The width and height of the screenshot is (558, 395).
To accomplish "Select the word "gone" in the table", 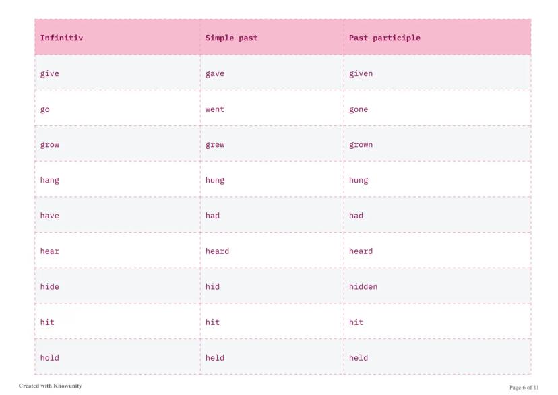I will click(x=359, y=109).
